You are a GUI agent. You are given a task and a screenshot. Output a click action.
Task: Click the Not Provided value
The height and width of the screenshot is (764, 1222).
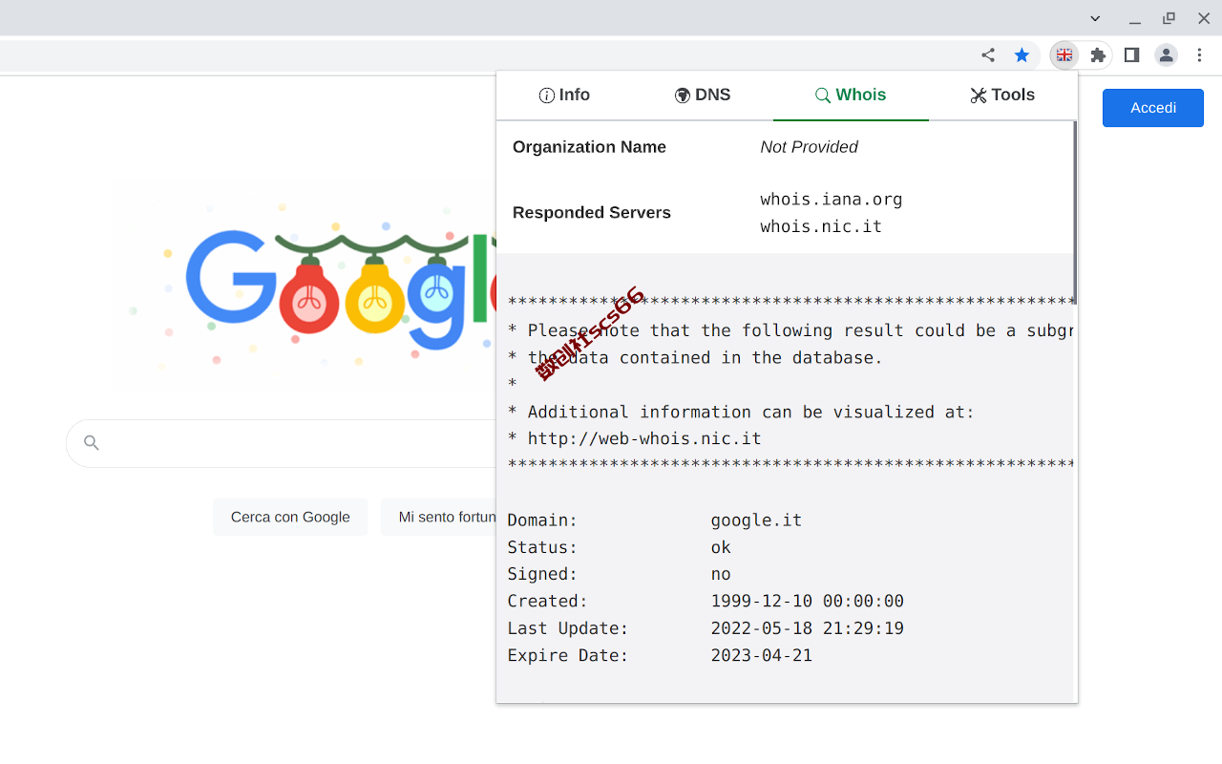[809, 147]
